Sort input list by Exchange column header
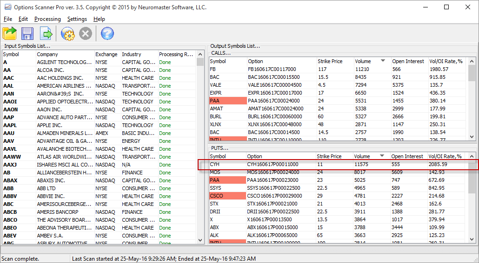 point(107,54)
